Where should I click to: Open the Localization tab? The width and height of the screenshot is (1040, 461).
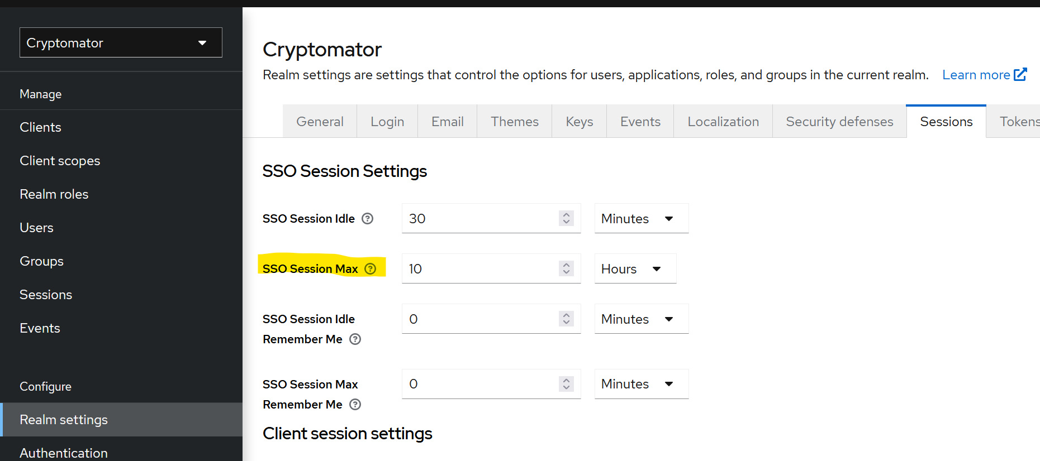coord(723,121)
